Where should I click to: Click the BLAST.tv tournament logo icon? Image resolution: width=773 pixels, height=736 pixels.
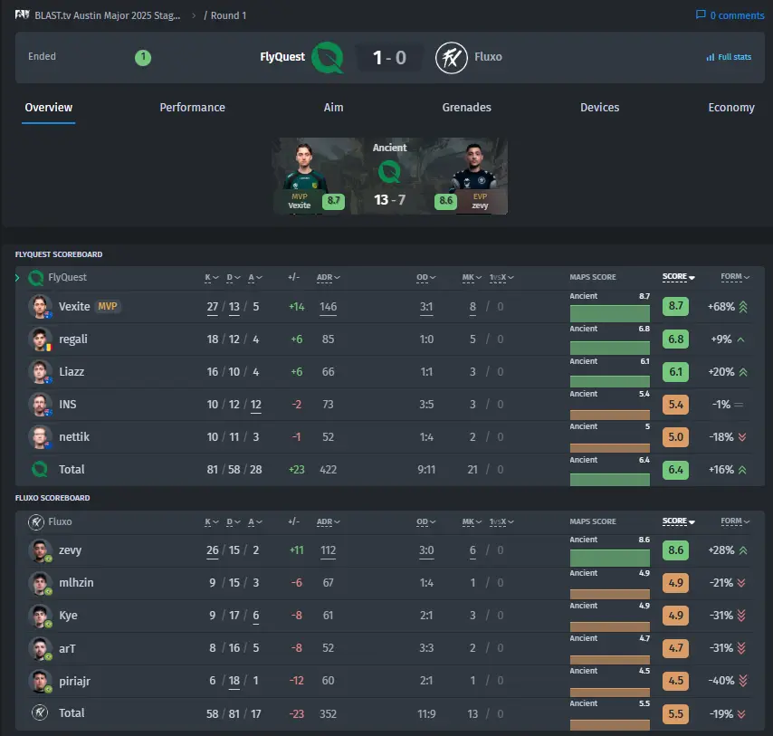point(23,14)
